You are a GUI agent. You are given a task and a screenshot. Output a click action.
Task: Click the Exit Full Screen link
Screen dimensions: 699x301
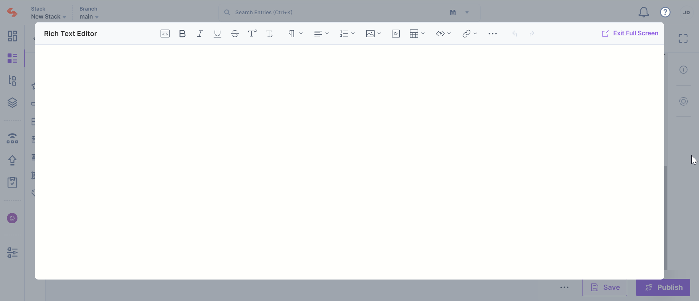[x=635, y=33]
